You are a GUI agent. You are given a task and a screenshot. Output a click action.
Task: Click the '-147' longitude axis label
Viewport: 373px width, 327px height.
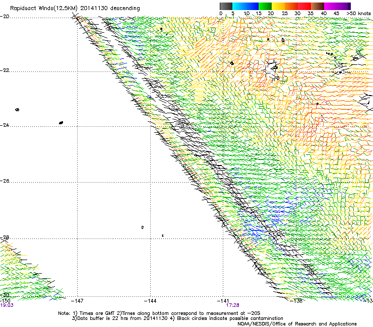pos(77,301)
